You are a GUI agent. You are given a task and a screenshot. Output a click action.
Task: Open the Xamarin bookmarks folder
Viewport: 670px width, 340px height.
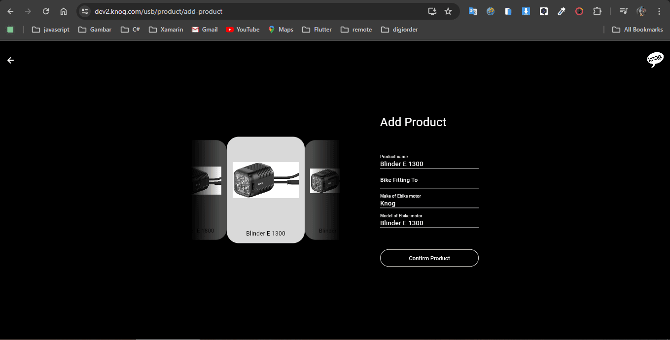(x=166, y=30)
